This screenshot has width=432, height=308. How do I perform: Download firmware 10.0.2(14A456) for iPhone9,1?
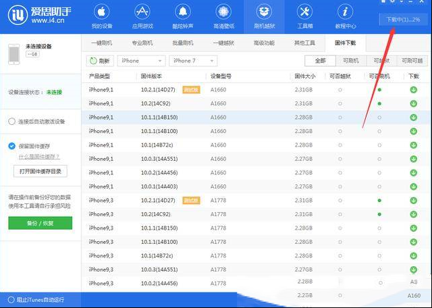(413, 173)
